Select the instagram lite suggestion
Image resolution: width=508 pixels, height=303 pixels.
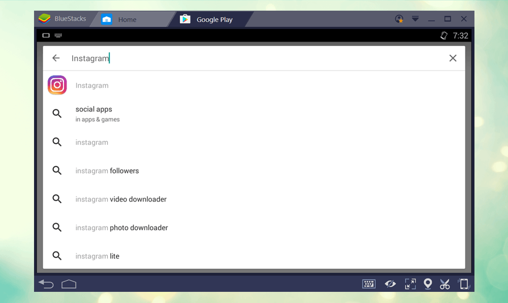tap(97, 256)
